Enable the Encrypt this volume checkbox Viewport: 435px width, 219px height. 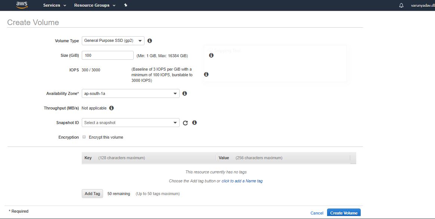84,137
